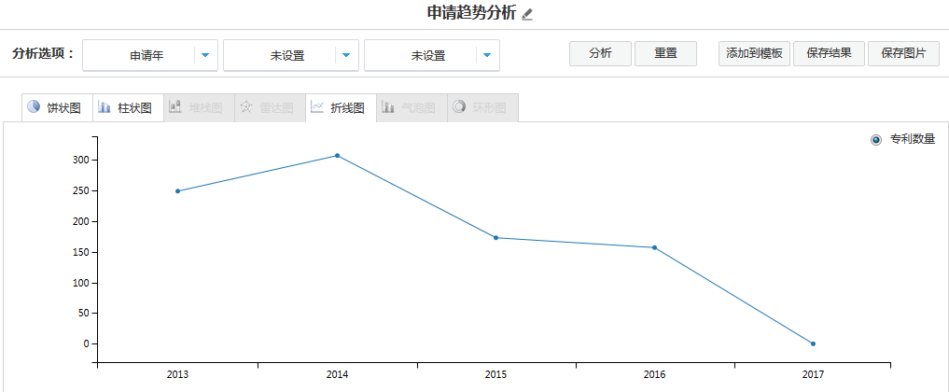Click the edit pencil icon beside 申请趋势分析
Viewport: 949px width, 392px height.
(527, 14)
